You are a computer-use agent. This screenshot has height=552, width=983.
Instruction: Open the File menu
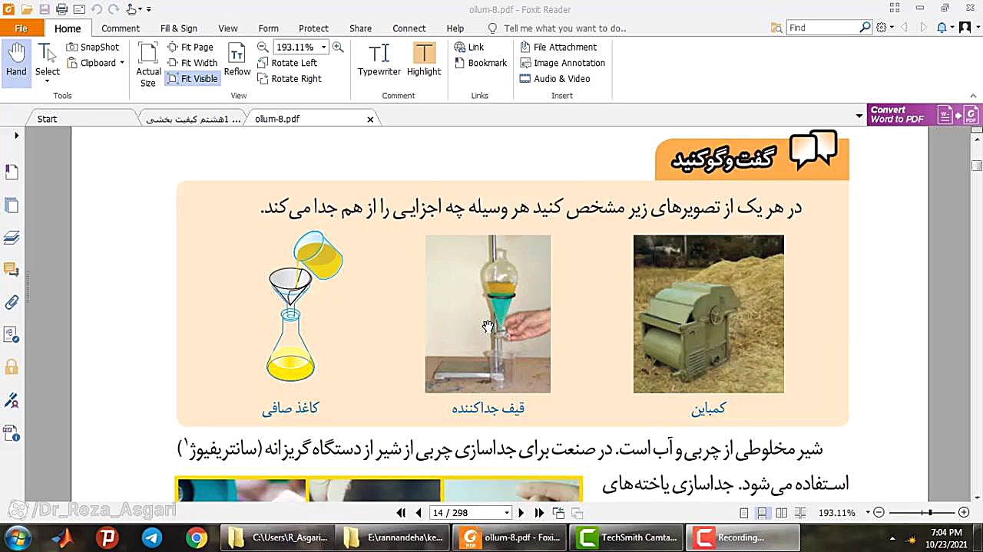click(x=21, y=28)
